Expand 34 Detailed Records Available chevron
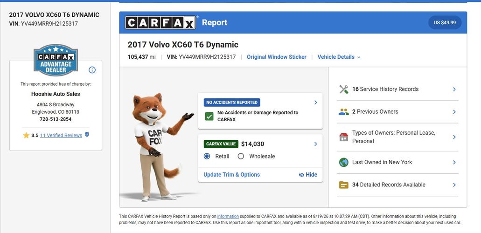The height and width of the screenshot is (233, 481). [x=454, y=185]
